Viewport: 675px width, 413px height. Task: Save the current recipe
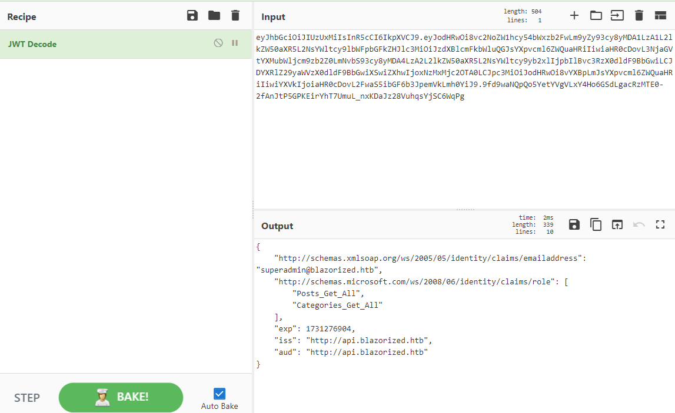coord(192,16)
